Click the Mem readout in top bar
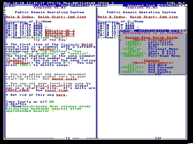 pyautogui.click(x=79, y=3)
